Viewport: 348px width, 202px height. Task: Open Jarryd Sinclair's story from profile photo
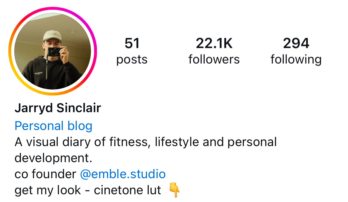[53, 51]
